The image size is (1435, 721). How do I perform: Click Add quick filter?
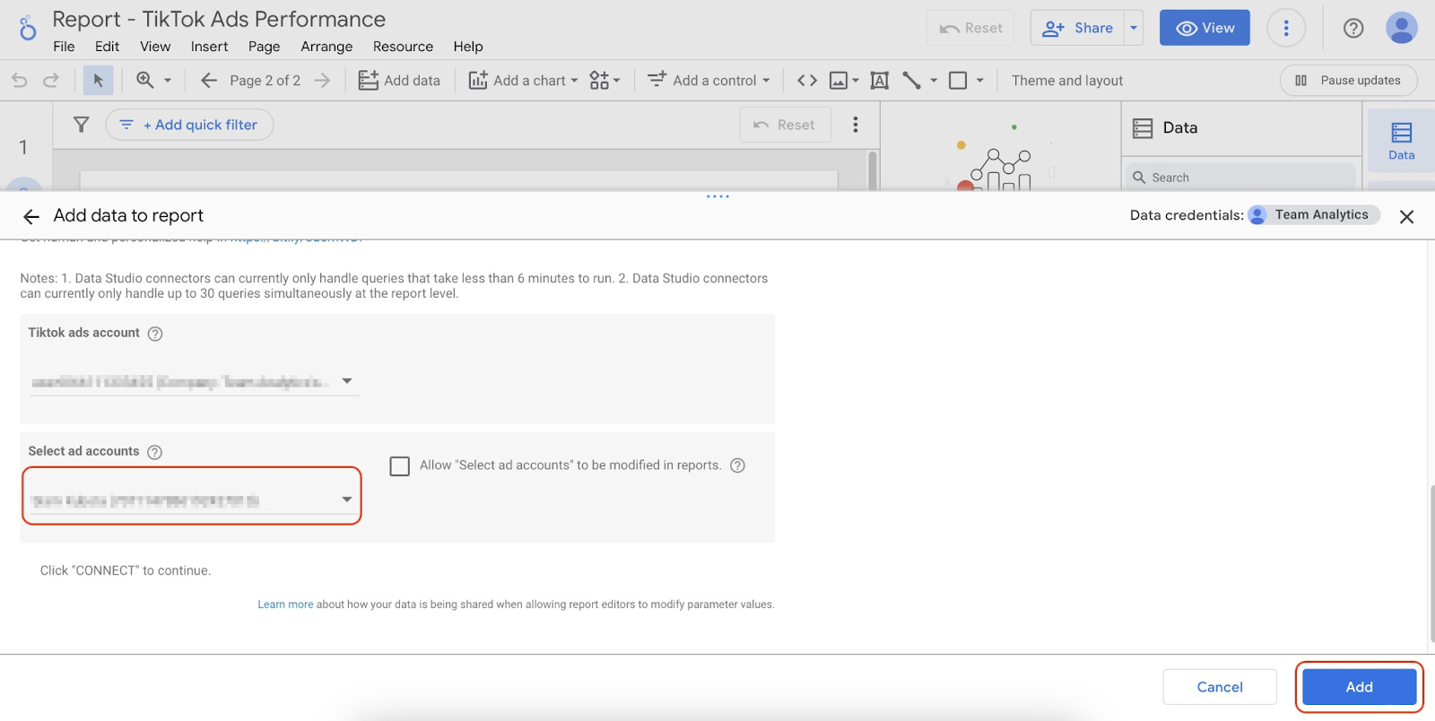[x=189, y=125]
